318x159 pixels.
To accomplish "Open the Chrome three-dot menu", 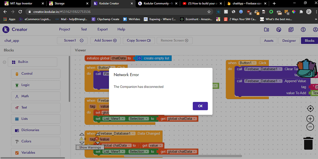I will [316, 12].
